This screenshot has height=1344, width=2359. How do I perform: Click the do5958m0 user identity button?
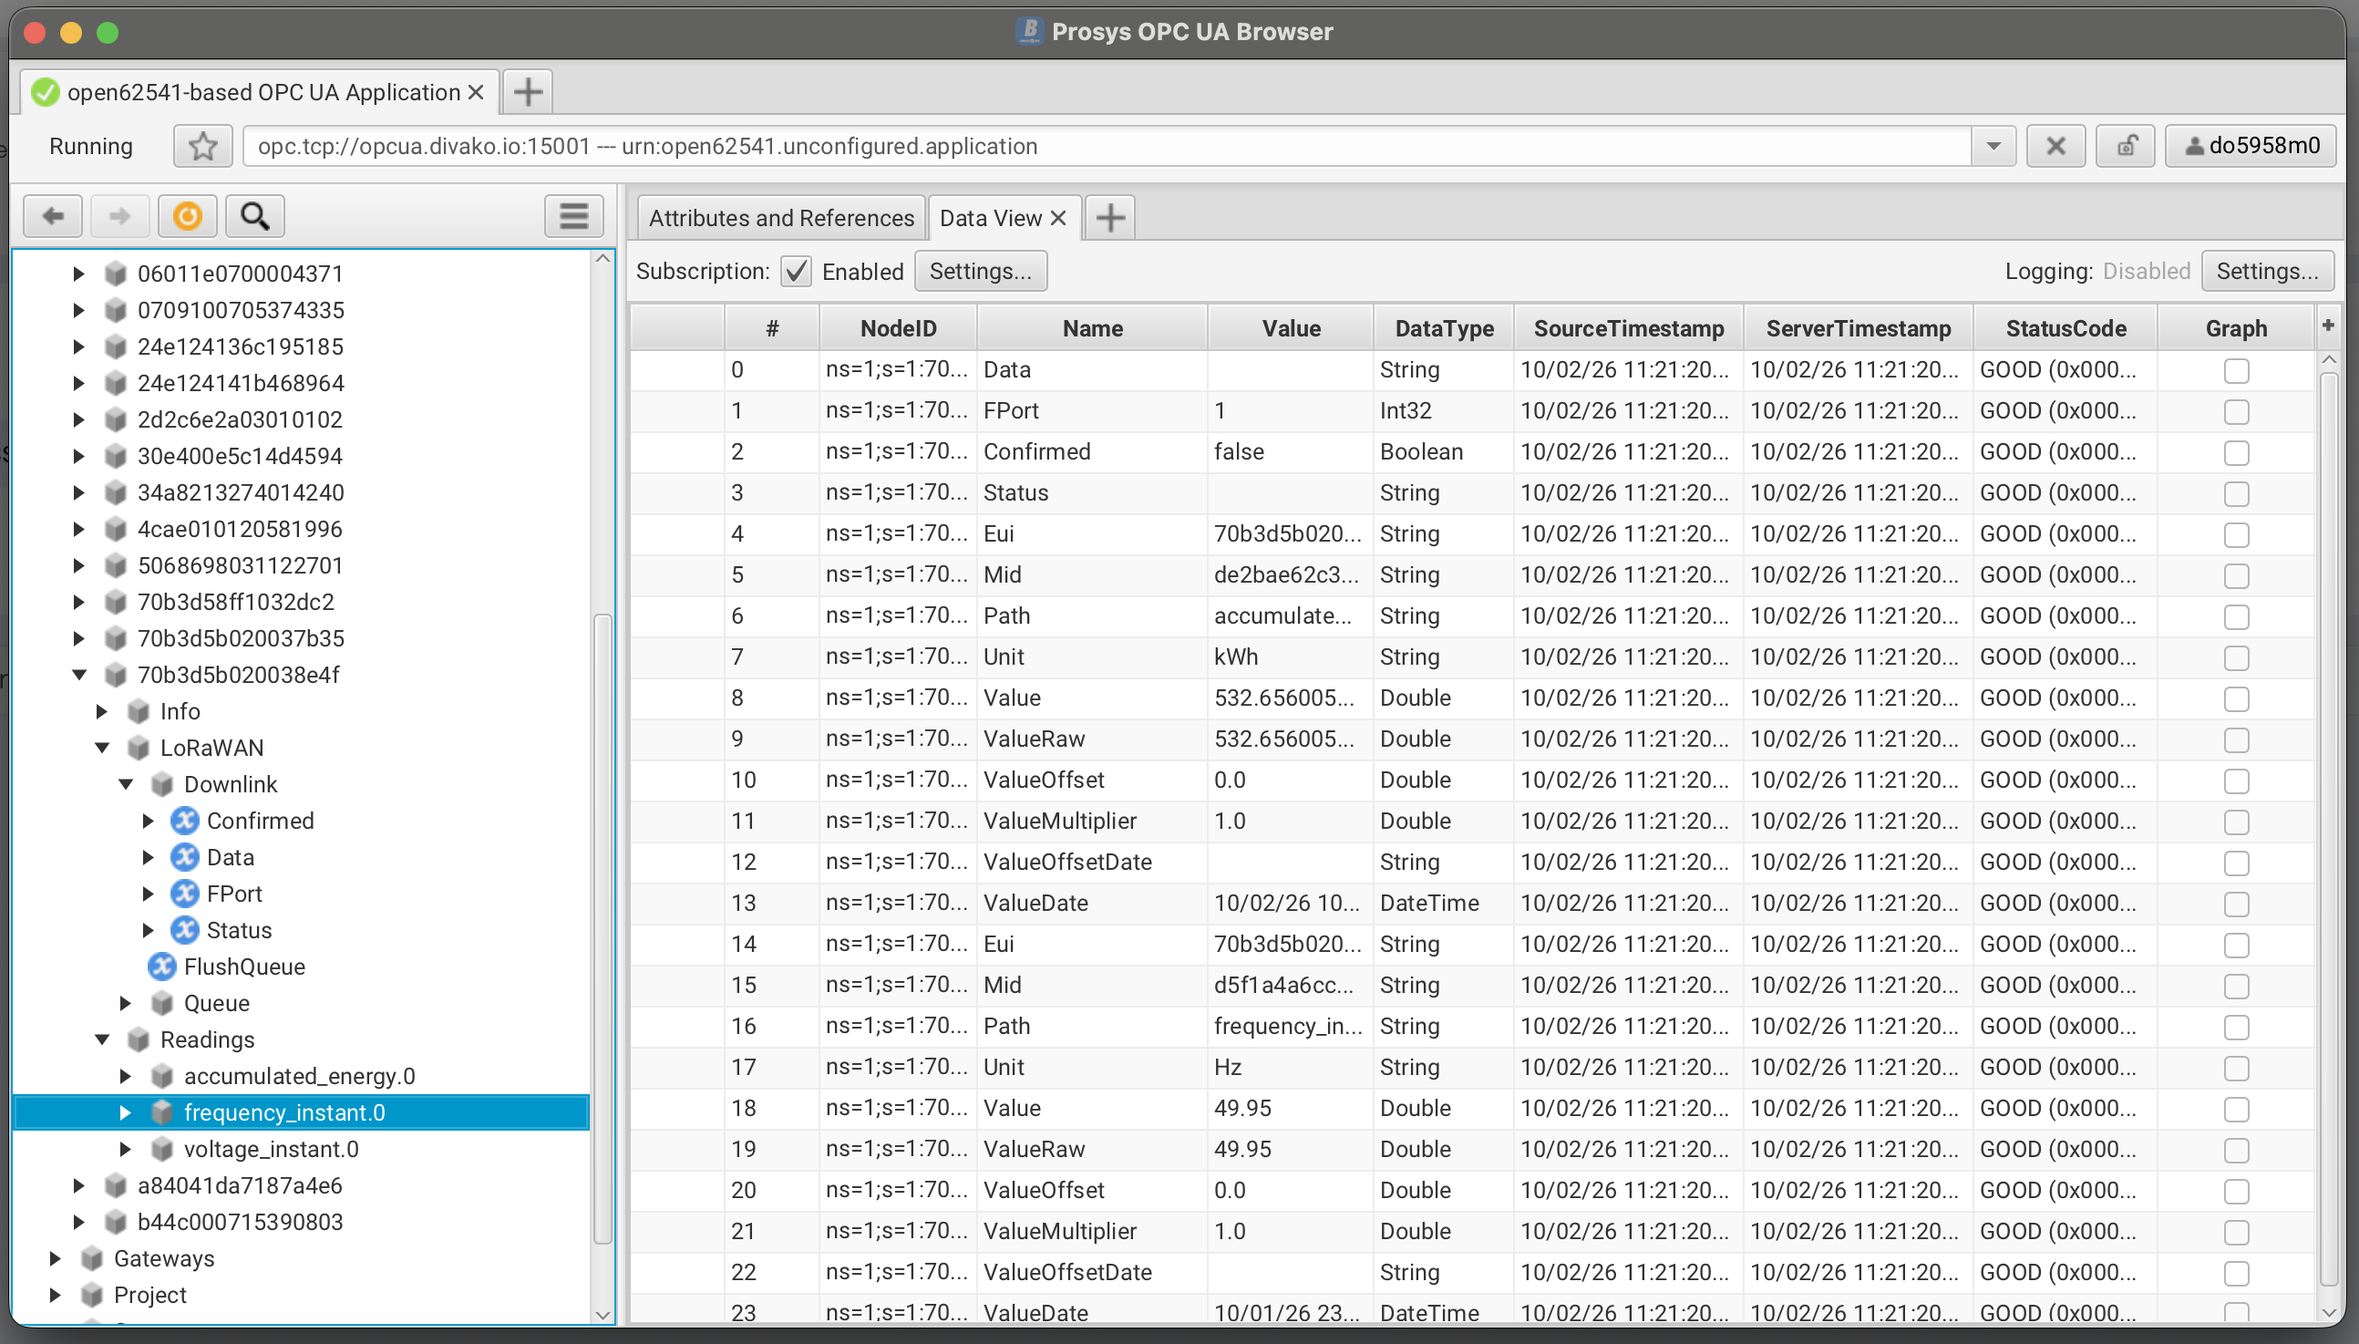click(2251, 146)
